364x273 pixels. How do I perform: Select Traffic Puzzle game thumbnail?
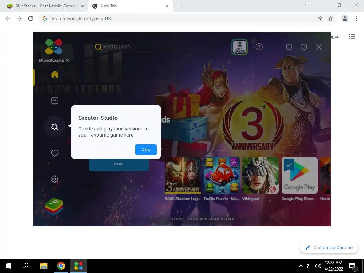[221, 176]
